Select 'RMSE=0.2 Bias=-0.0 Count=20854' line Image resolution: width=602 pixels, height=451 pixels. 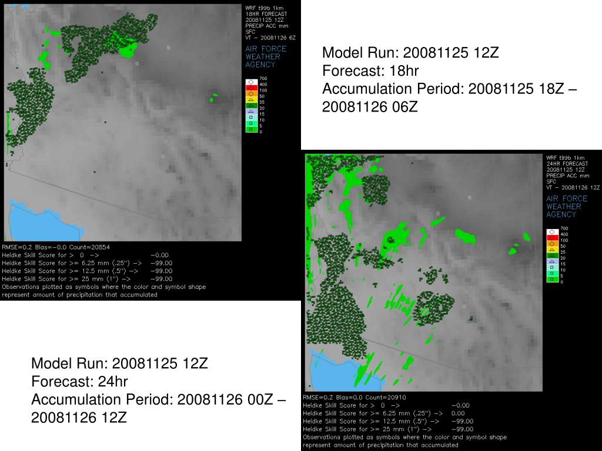click(56, 247)
